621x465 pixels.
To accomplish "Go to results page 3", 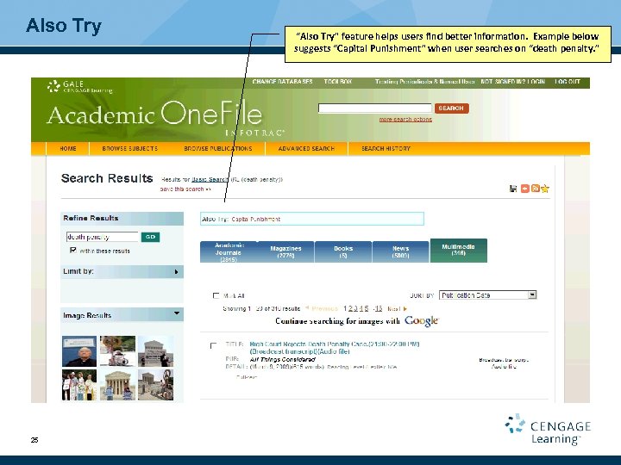I will pos(355,308).
